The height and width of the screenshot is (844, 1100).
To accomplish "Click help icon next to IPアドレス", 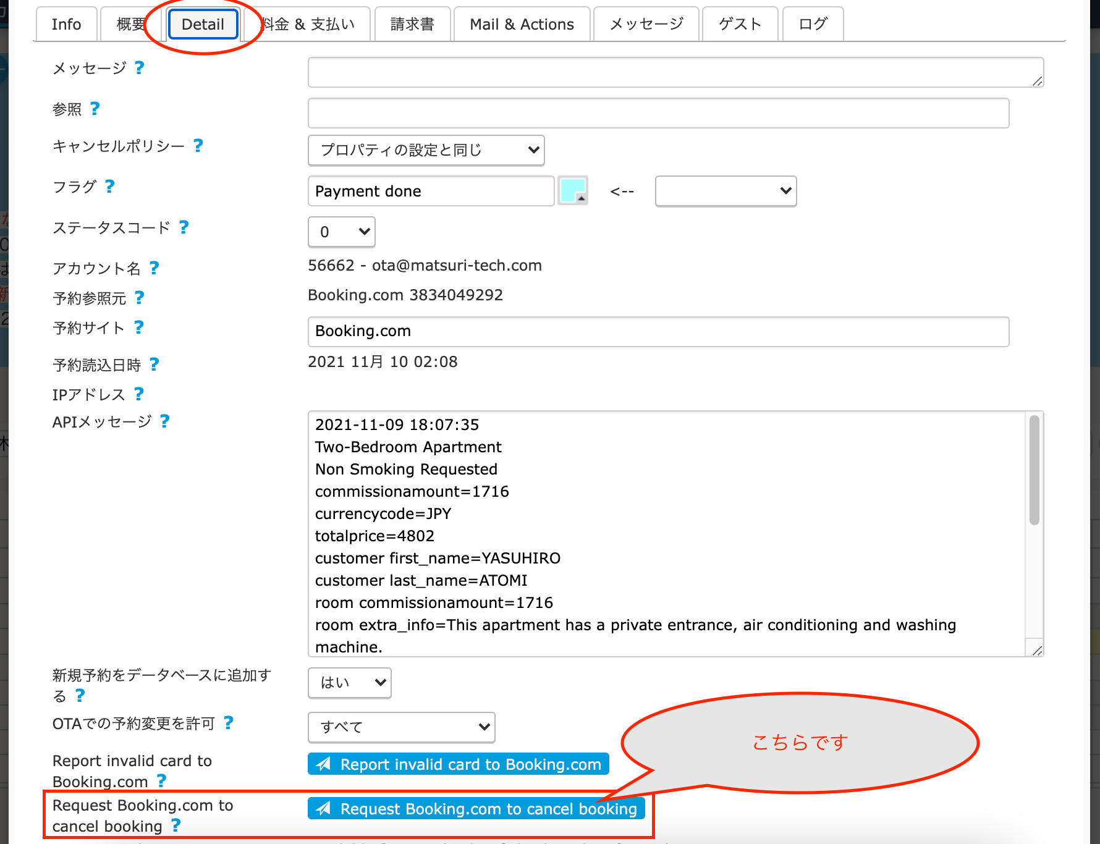I will pyautogui.click(x=138, y=394).
